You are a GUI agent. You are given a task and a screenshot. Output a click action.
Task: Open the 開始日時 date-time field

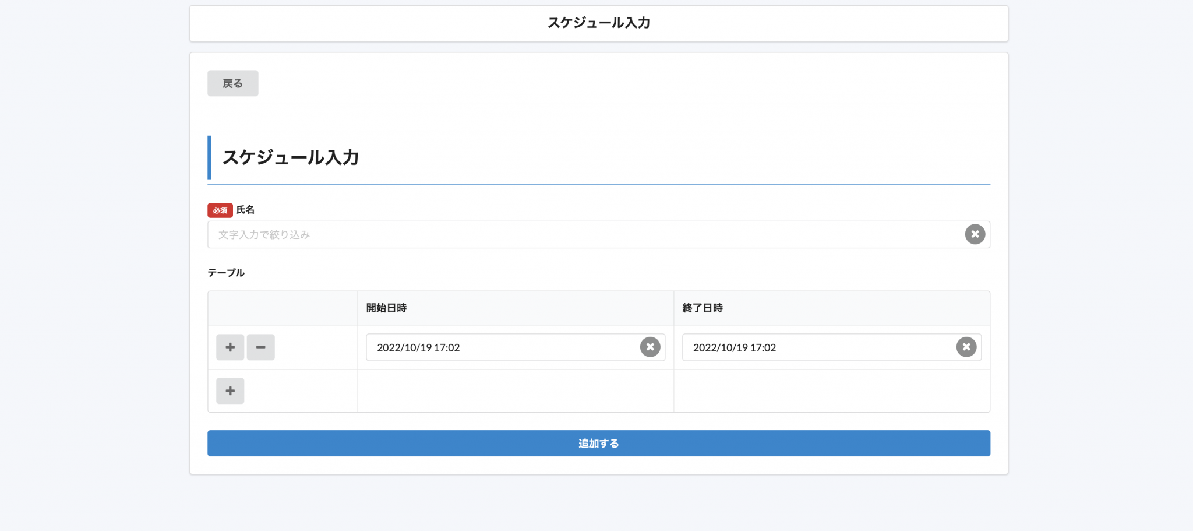501,347
